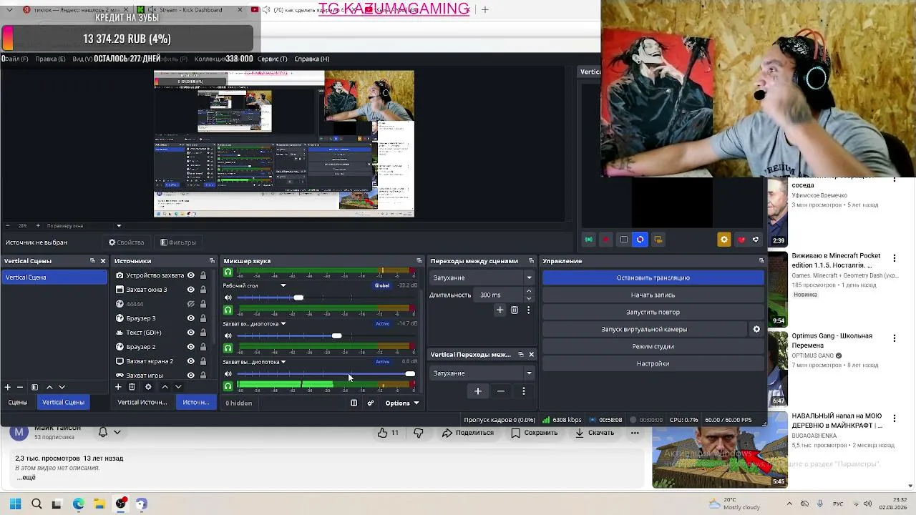916x515 pixels.
Task: Increase transition duration with up arrow
Action: [x=529, y=291]
